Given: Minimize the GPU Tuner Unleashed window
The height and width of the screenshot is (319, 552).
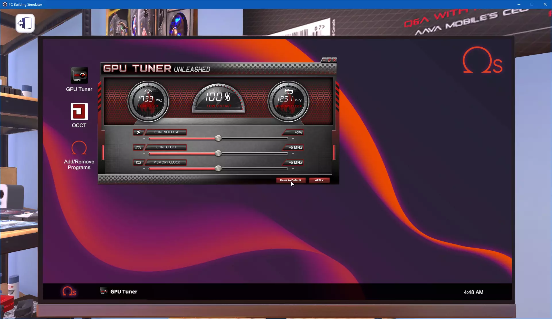Looking at the screenshot, I should point(324,60).
